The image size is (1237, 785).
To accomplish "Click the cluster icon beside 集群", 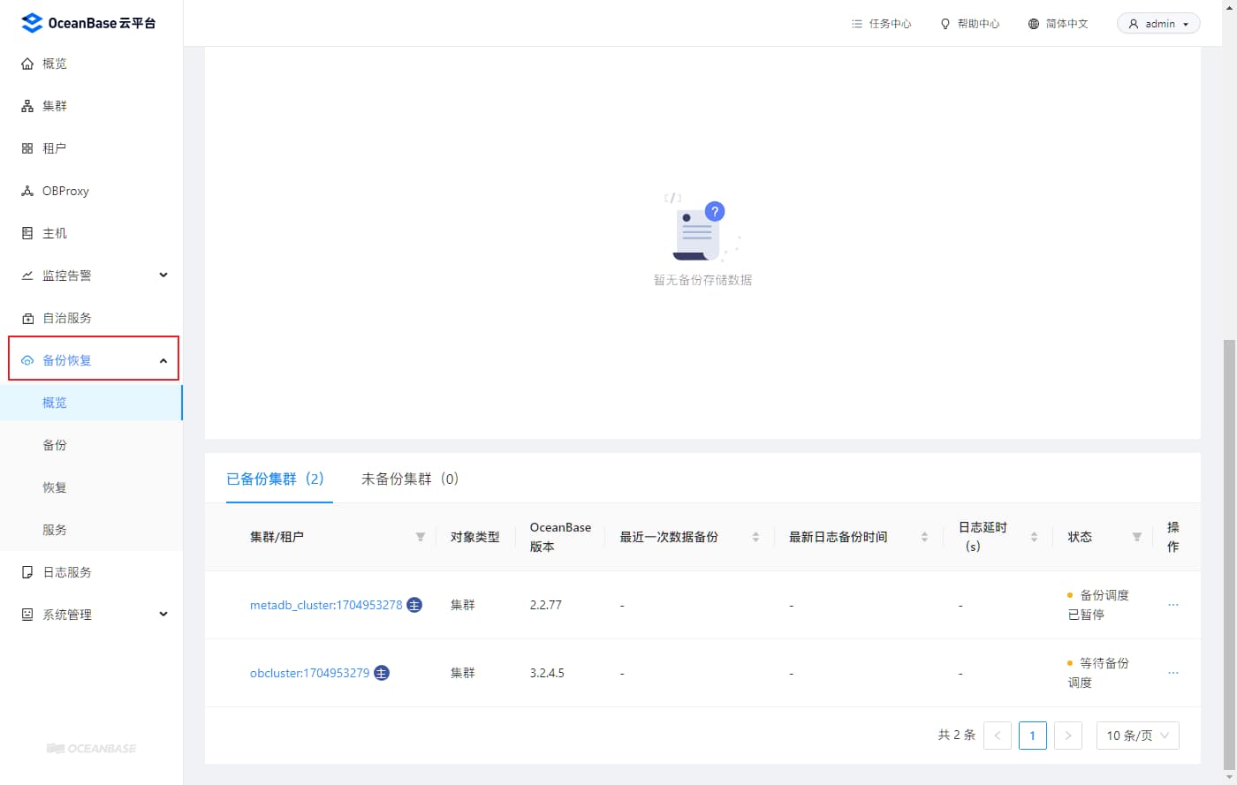I will click(27, 106).
